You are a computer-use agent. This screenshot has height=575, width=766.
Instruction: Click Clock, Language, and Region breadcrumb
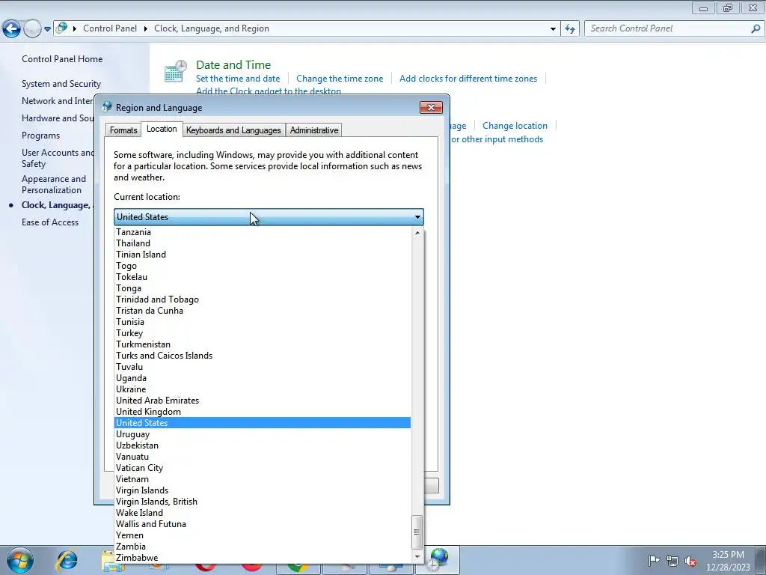[x=212, y=28]
